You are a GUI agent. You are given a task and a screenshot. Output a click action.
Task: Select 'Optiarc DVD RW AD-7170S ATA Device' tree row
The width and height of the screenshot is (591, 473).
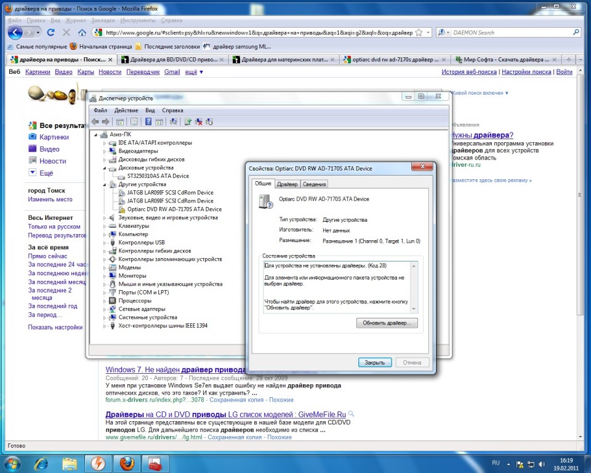[174, 209]
